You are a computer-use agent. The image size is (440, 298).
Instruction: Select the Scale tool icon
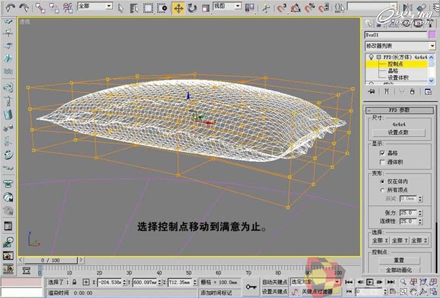click(x=206, y=8)
